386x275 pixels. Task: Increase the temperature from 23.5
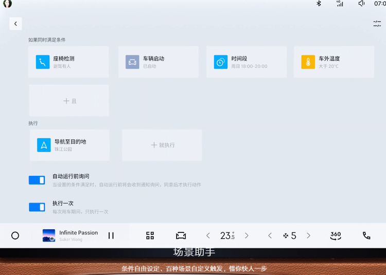pyautogui.click(x=247, y=235)
